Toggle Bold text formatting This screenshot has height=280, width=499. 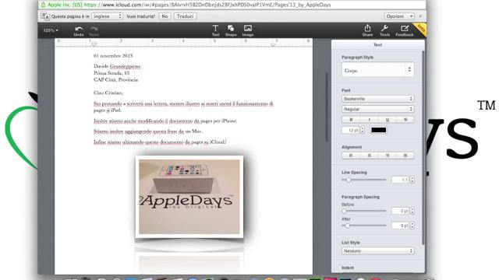tap(351, 120)
